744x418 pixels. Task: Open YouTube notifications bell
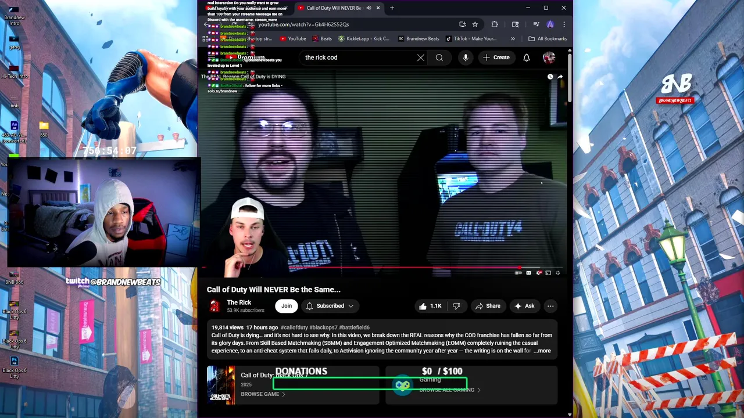pos(526,57)
